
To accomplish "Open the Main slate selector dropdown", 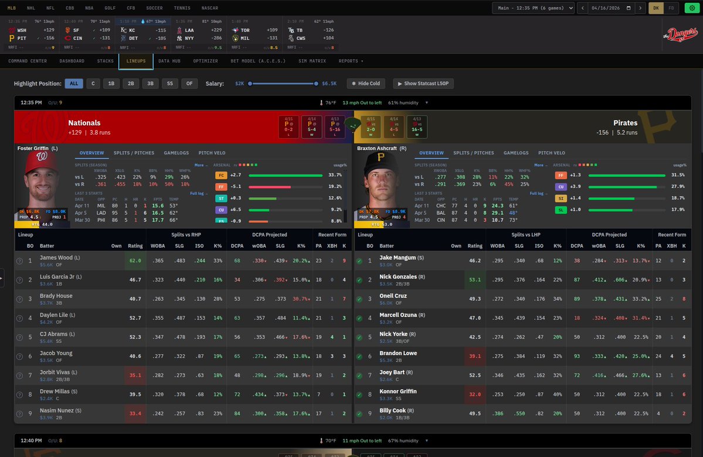I will (534, 8).
